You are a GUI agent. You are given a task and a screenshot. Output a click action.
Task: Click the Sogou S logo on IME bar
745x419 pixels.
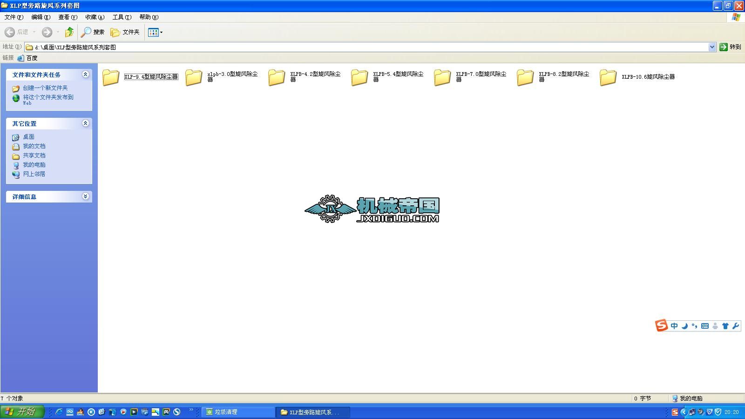coord(661,325)
